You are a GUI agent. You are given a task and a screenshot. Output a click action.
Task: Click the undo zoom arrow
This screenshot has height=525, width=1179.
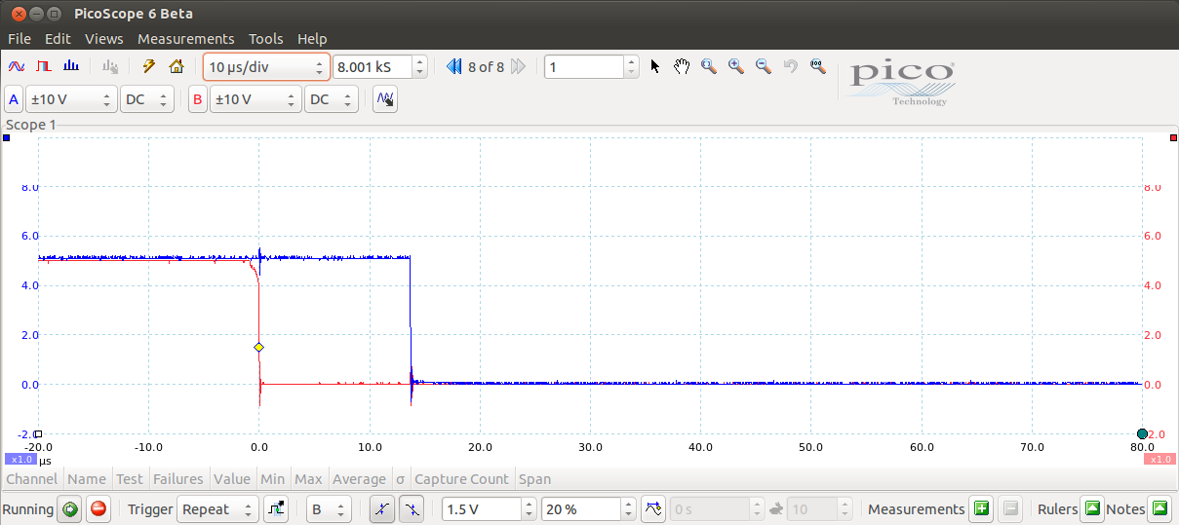coord(791,67)
